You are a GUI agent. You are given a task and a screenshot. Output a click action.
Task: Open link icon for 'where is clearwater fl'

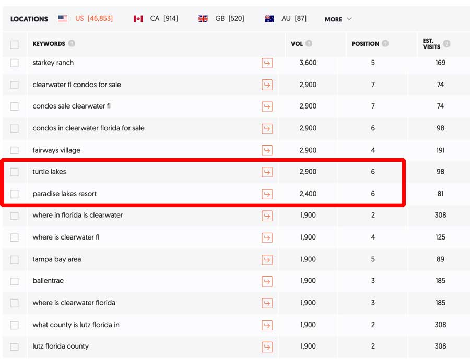click(x=267, y=238)
